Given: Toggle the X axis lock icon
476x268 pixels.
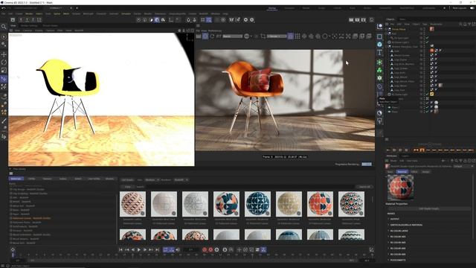Looking at the screenshot, I should point(21,20).
